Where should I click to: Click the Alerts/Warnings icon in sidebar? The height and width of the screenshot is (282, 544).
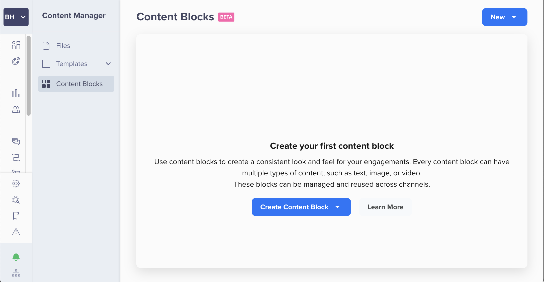16,232
